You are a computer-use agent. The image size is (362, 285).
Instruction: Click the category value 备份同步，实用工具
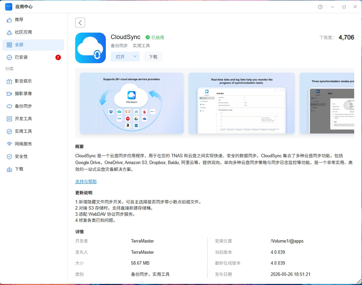point(150,274)
